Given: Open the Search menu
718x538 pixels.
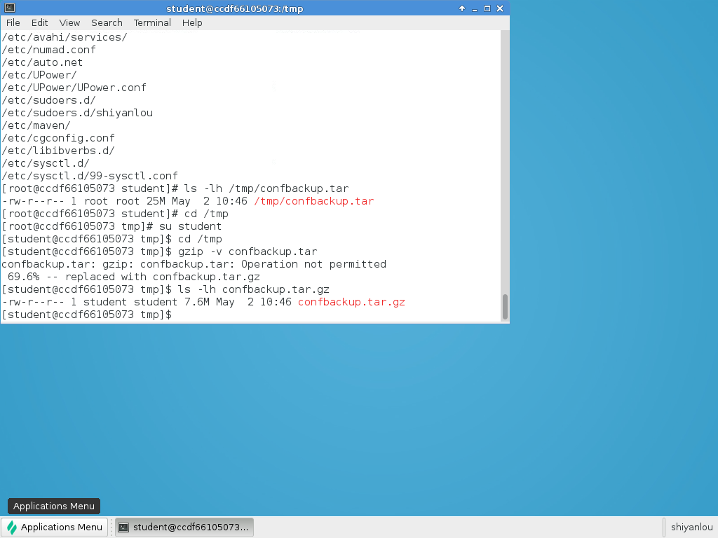Looking at the screenshot, I should 107,22.
